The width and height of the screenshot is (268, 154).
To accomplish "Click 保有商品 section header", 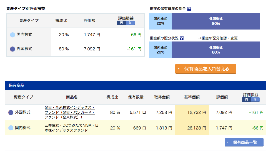I will pyautogui.click(x=136, y=85).
